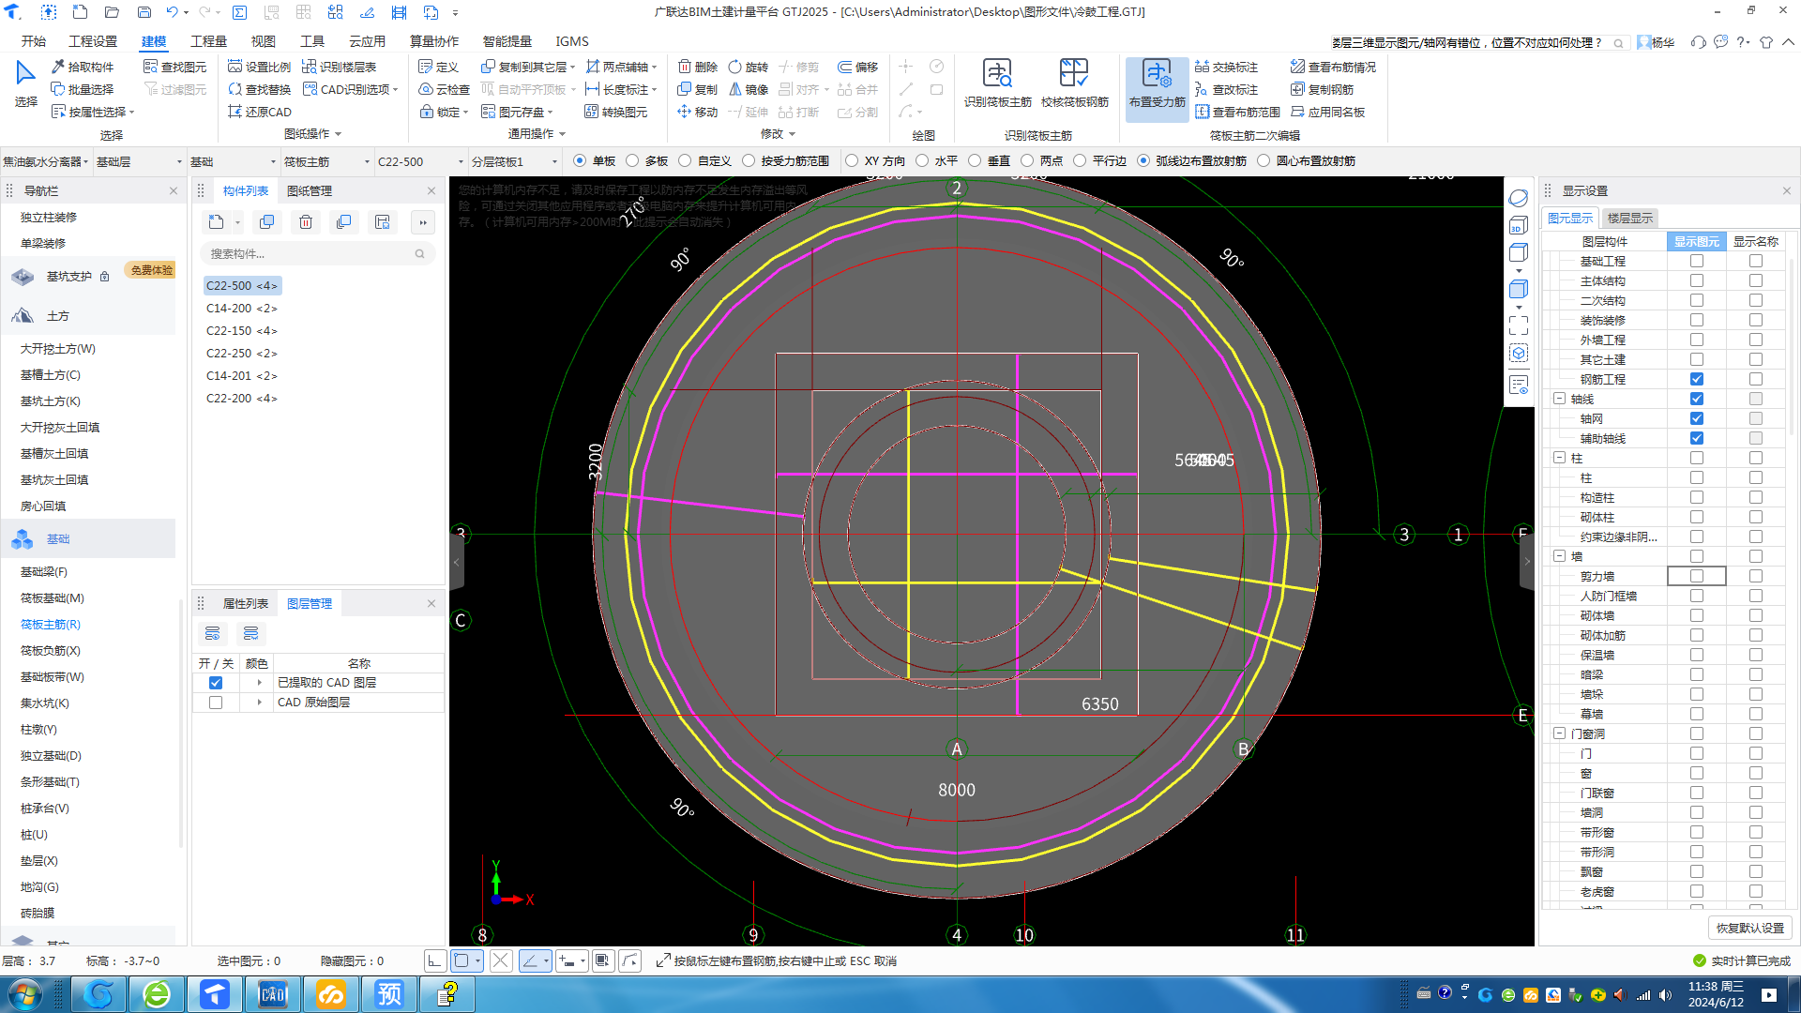
Task: Click the 云检查 cloud check tool
Action: click(x=444, y=89)
